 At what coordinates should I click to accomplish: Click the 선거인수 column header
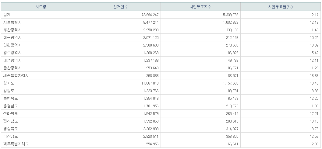click(121, 7)
